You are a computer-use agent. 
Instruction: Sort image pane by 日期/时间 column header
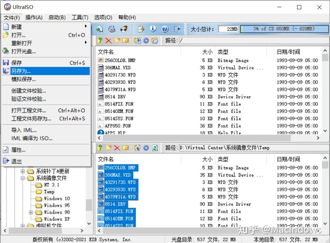coord(298,52)
